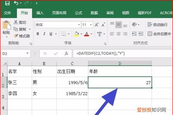The width and height of the screenshot is (173, 115).
Task: Increase indent icon
Action: [141, 34]
